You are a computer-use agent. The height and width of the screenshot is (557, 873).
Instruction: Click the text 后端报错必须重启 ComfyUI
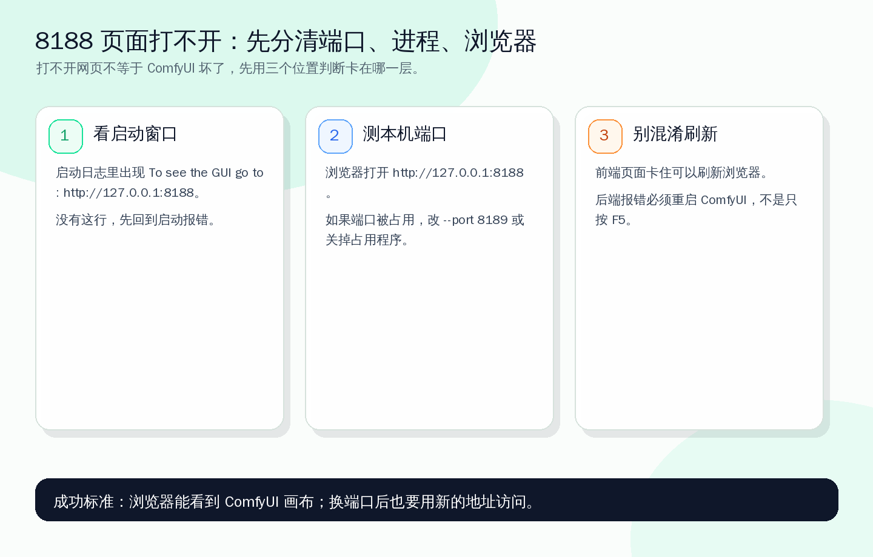(x=696, y=209)
